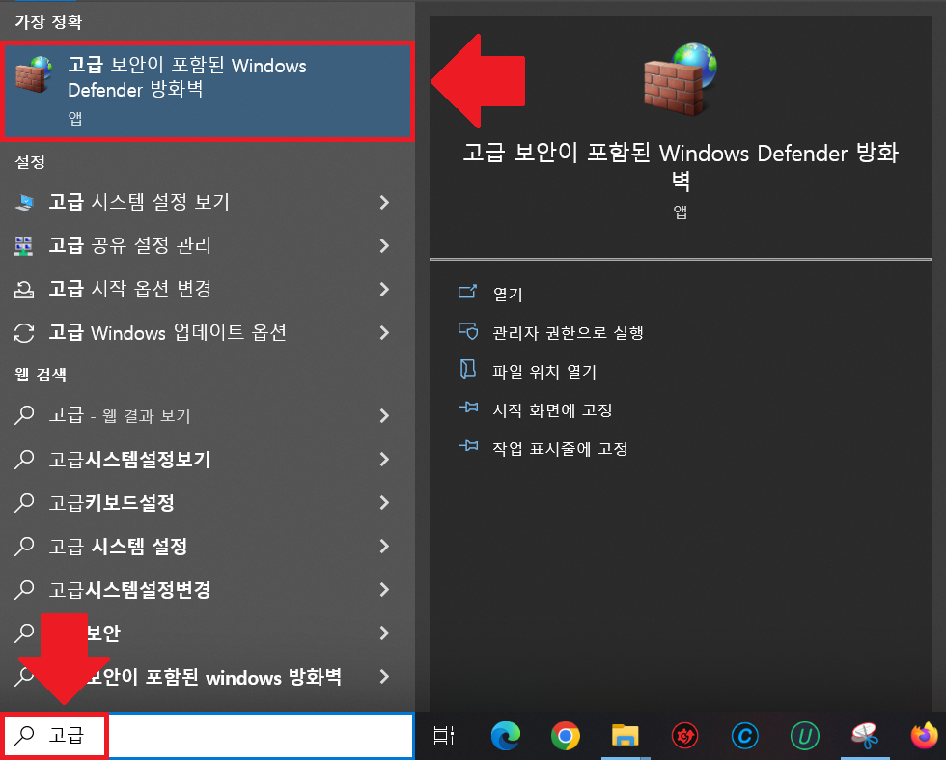The image size is (946, 760).
Task: Choose 관리자 권한으로 실행
Action: click(568, 332)
